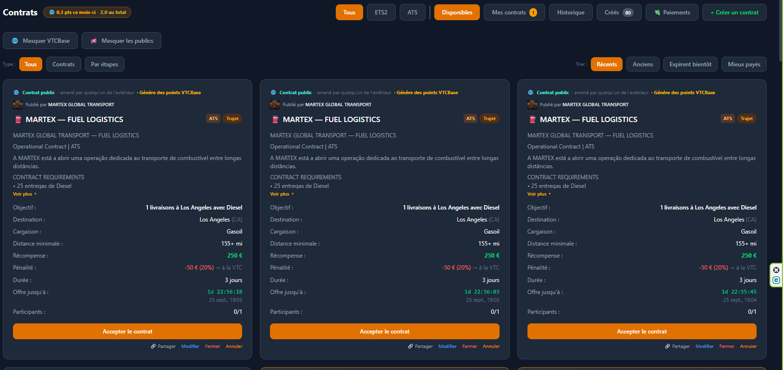Click Annuler on the 1d 22:55:45 card
This screenshot has height=370, width=783.
point(748,346)
